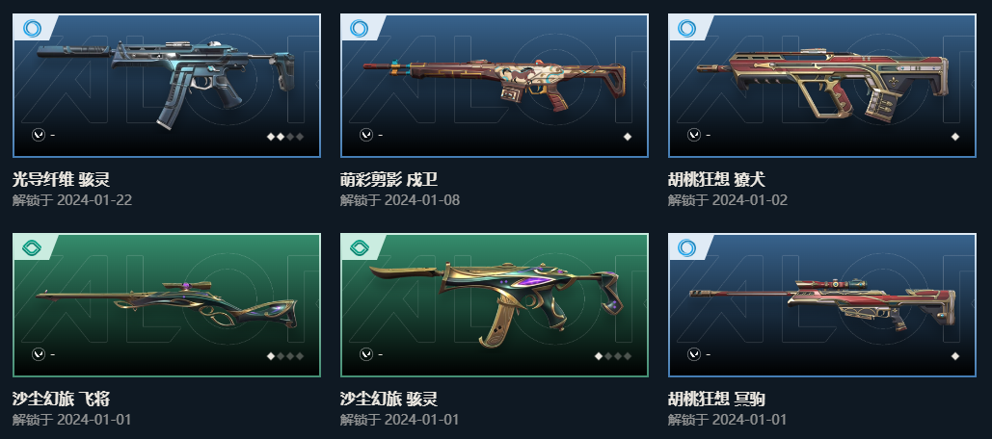
Task: Click the Valorant points icon on 萌彩剪影 戍卫 card
Action: (x=366, y=135)
